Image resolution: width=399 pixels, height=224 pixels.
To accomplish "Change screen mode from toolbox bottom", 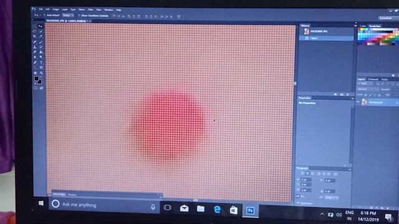I will (41, 88).
